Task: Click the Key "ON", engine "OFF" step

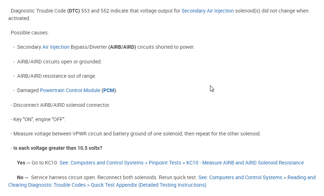Action: (39, 119)
